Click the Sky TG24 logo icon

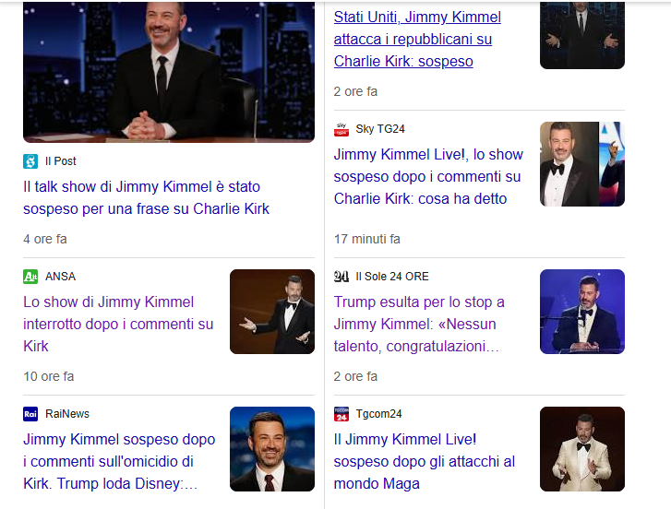click(x=341, y=129)
